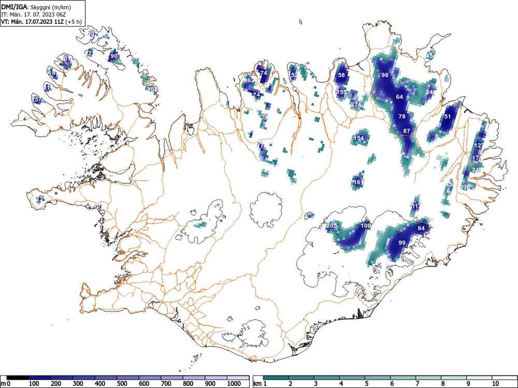
Task: Click visibility value 274 on map
Action: [356, 105]
